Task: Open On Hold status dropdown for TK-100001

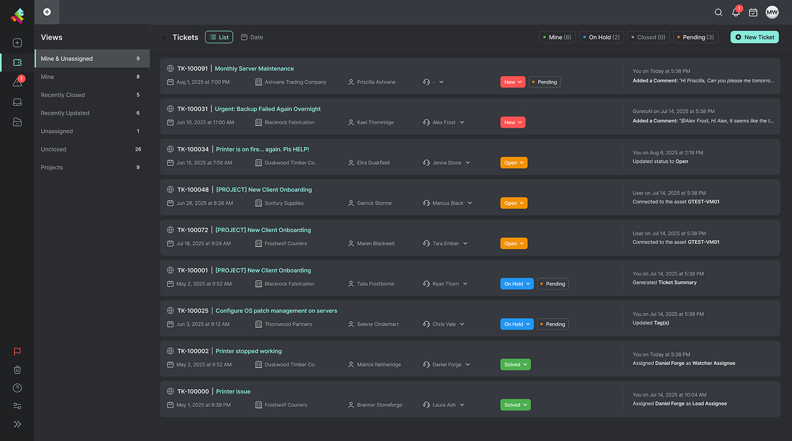Action: tap(517, 284)
